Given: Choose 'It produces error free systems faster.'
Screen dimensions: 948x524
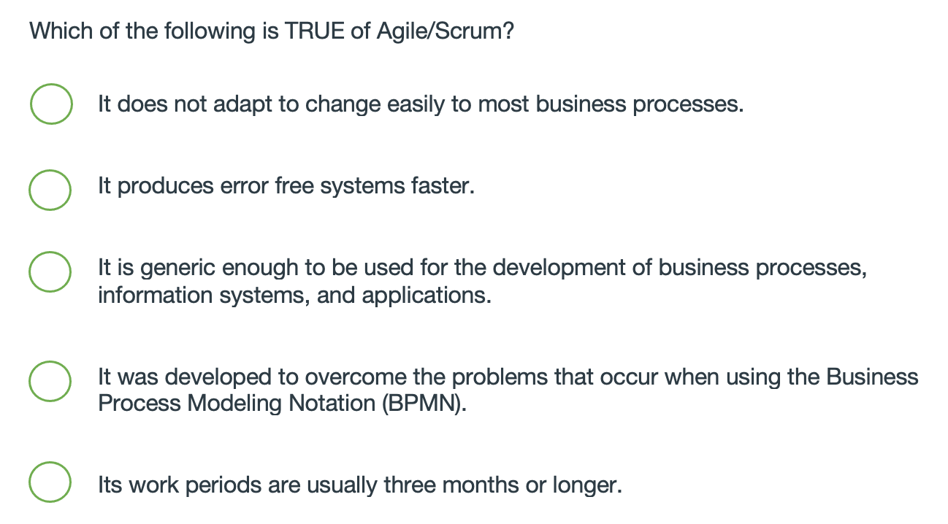Looking at the screenshot, I should tap(50, 190).
